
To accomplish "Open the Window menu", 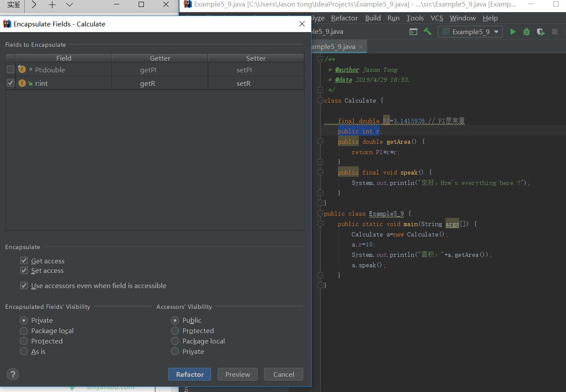I will coord(463,18).
